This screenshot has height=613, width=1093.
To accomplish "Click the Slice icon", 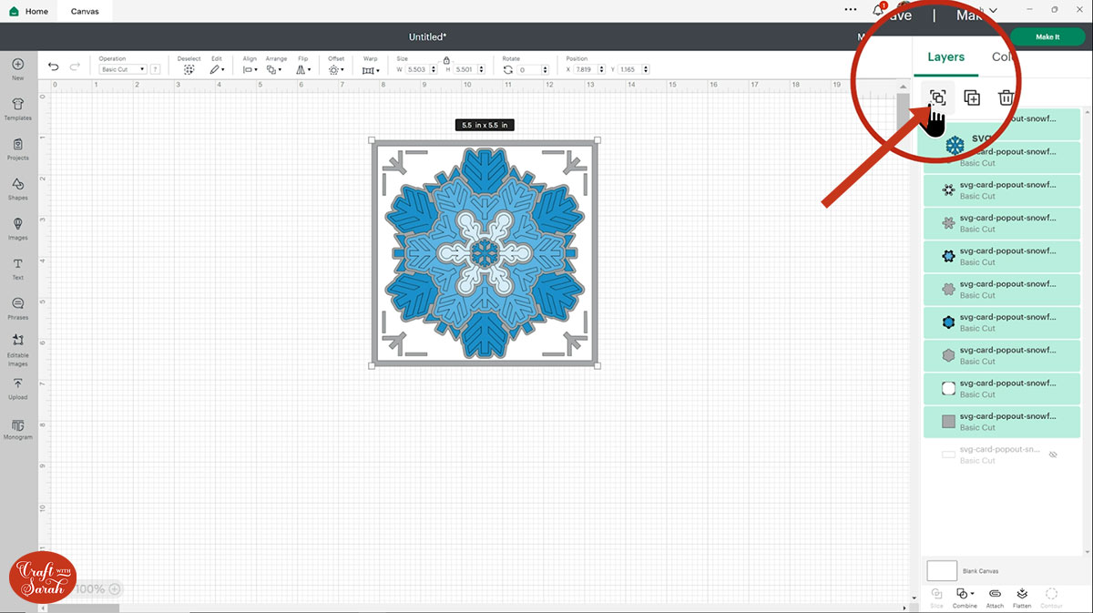I will coord(937,595).
